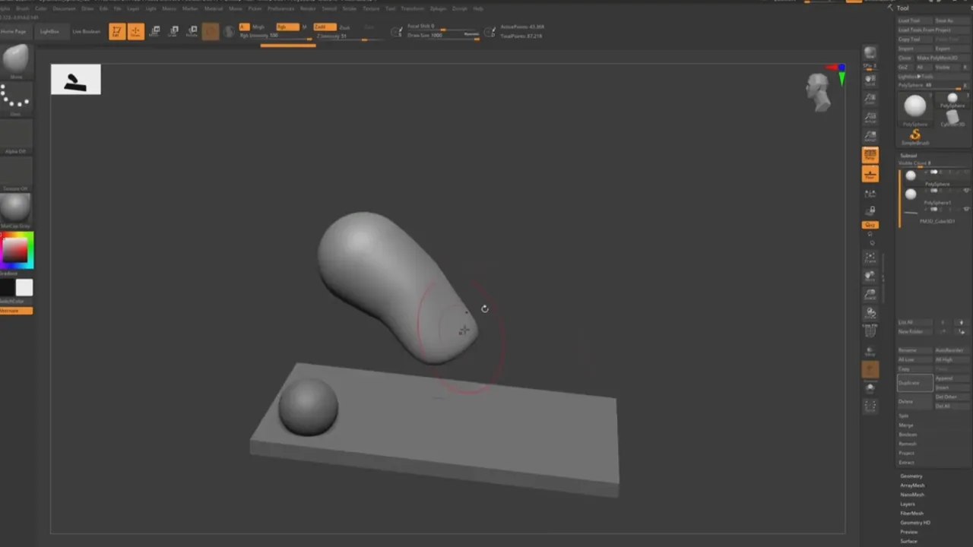973x547 pixels.
Task: Pick a color in the color picker
Action: (17, 250)
